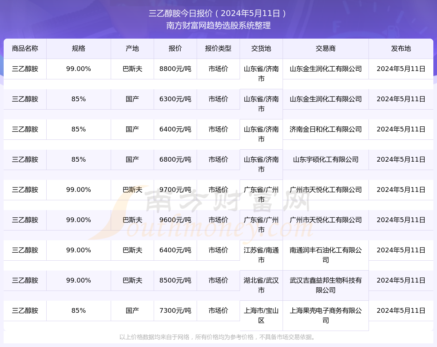Click the price cell 6800元/吨
Viewport: 437px width, 347px height.
[175, 159]
